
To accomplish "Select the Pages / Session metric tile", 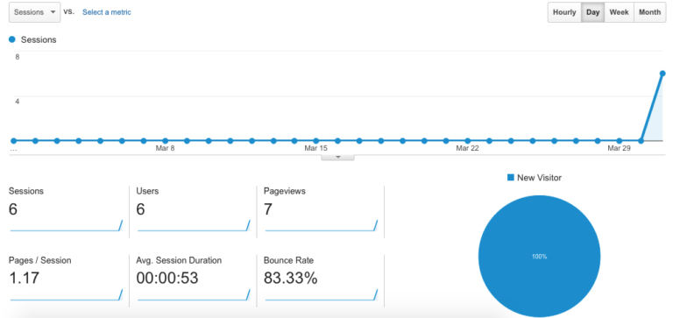I will point(66,280).
